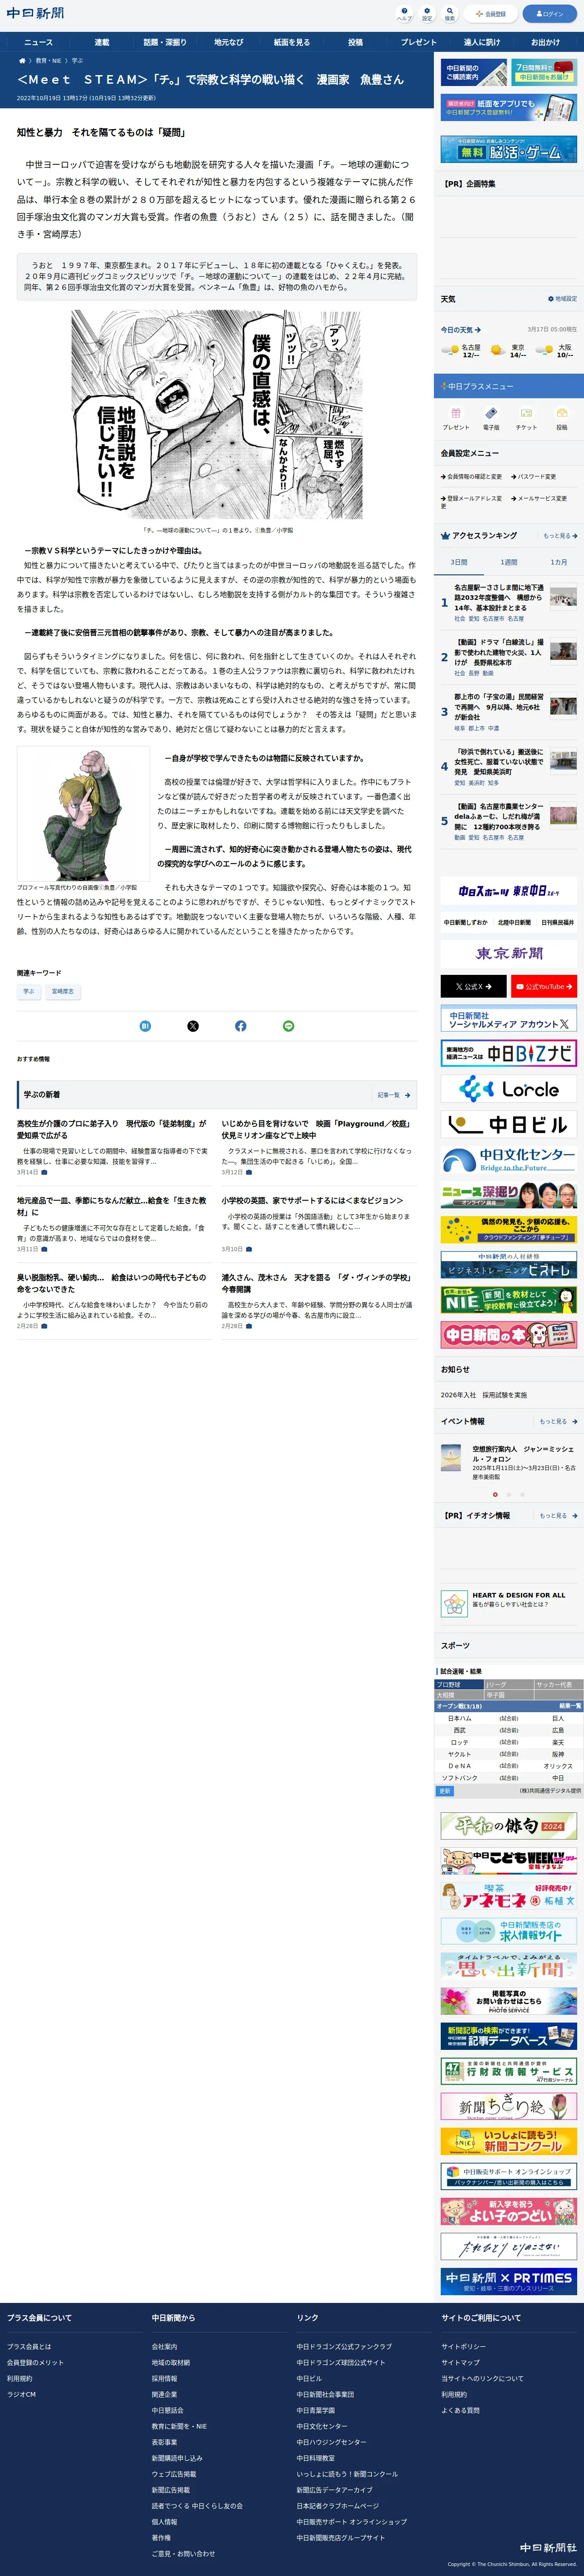The image size is (584, 2576).
Task: Open rank 1 名古屋駅 article thumbnail
Action: point(563,598)
